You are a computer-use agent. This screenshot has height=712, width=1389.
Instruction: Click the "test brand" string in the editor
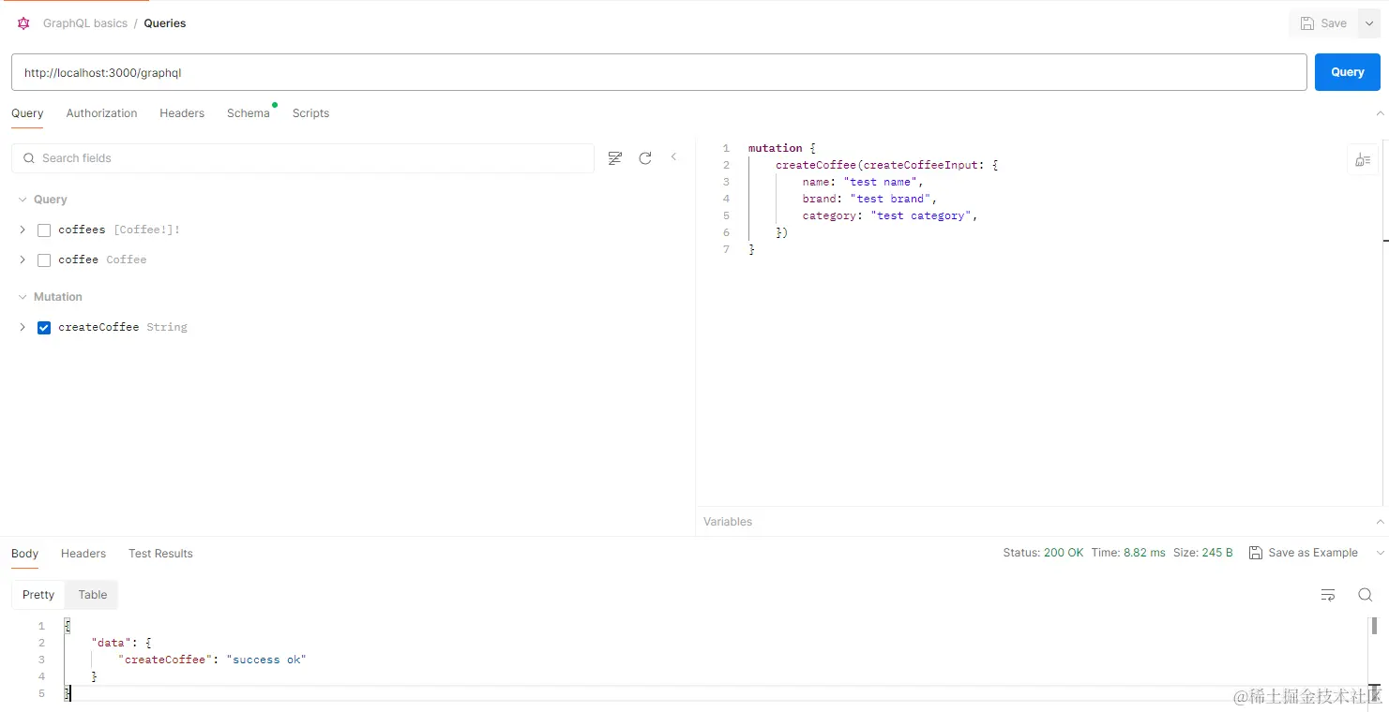click(890, 199)
